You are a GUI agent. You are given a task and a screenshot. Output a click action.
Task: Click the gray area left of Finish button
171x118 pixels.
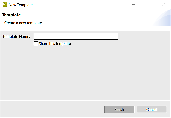[x=50, y=109]
